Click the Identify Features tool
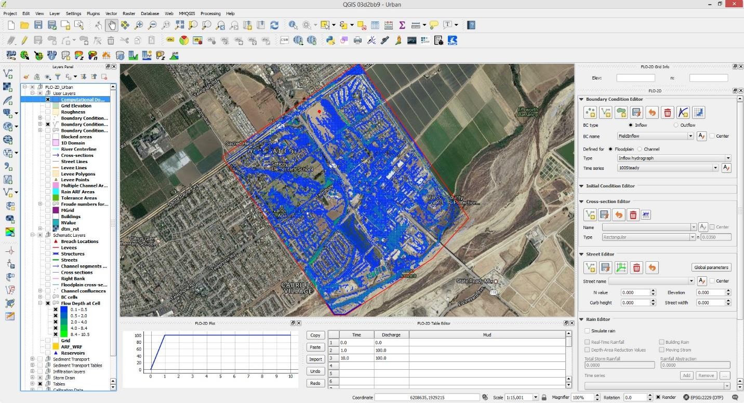 tap(293, 25)
